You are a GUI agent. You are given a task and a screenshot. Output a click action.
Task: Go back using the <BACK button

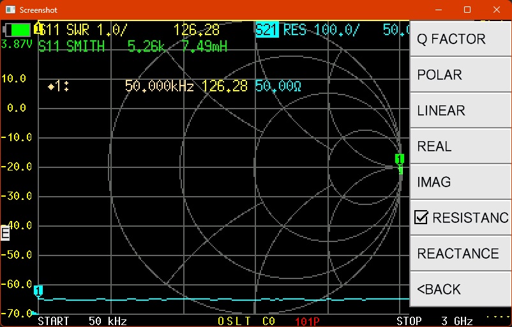tap(460, 289)
